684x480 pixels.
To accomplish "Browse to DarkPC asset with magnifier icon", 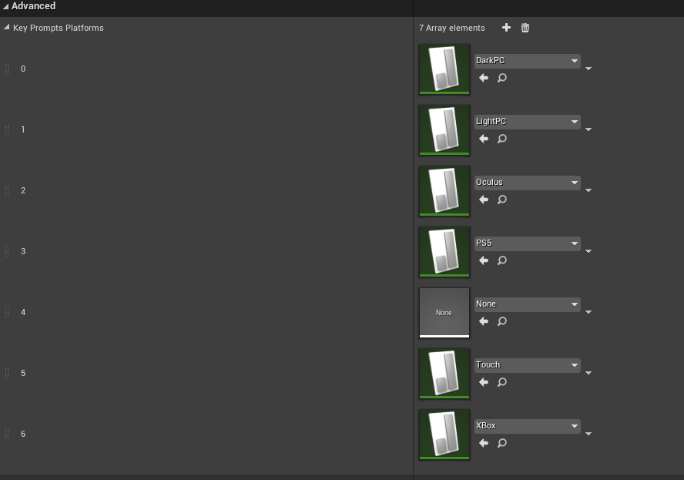I will coord(502,78).
